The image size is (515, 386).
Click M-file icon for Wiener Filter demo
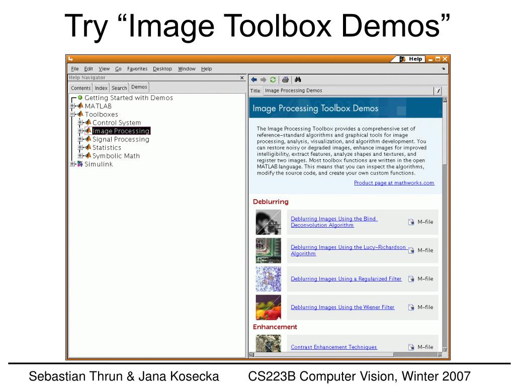click(x=411, y=307)
